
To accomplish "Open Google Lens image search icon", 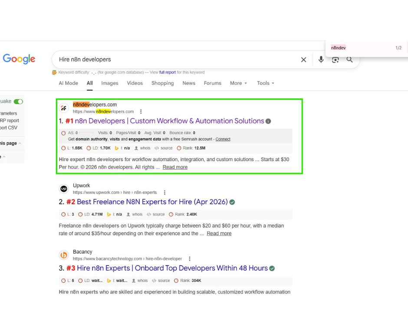I will pos(336,60).
